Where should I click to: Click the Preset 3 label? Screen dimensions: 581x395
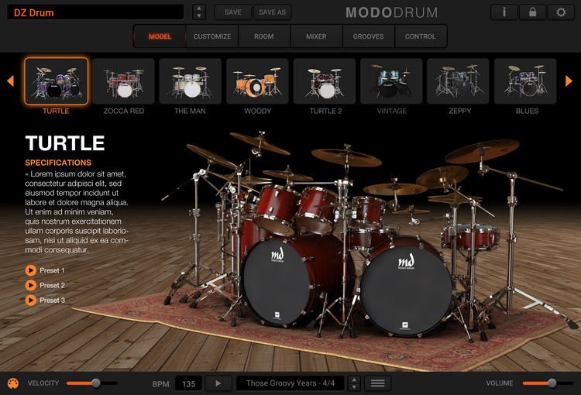point(52,301)
